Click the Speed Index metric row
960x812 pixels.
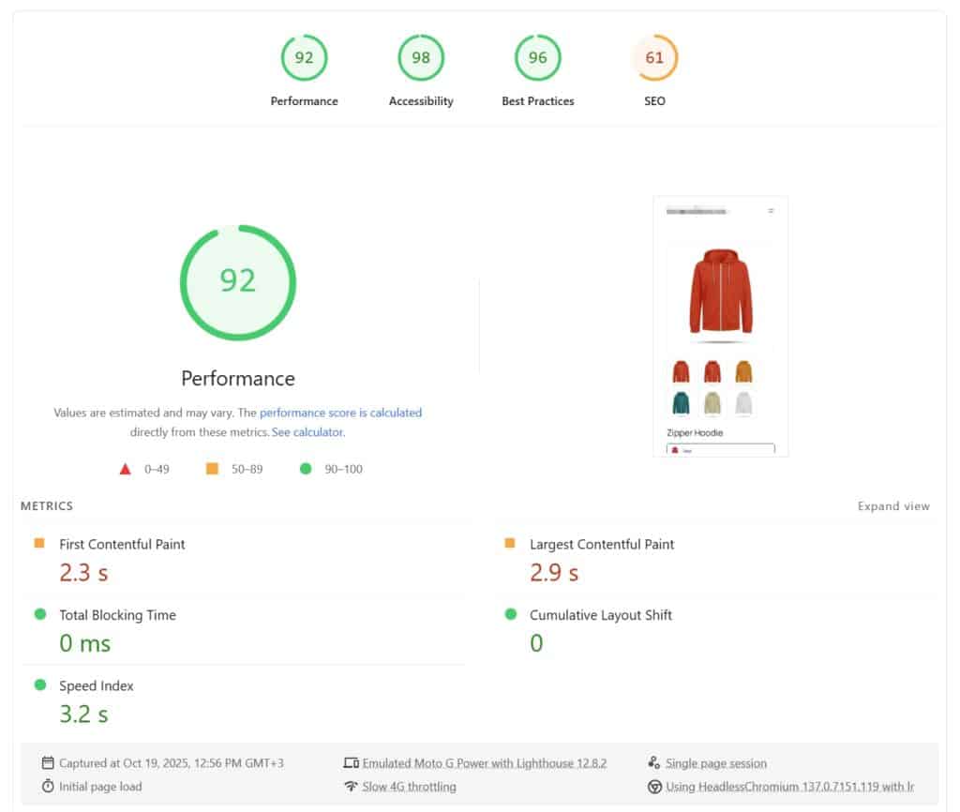coord(96,686)
